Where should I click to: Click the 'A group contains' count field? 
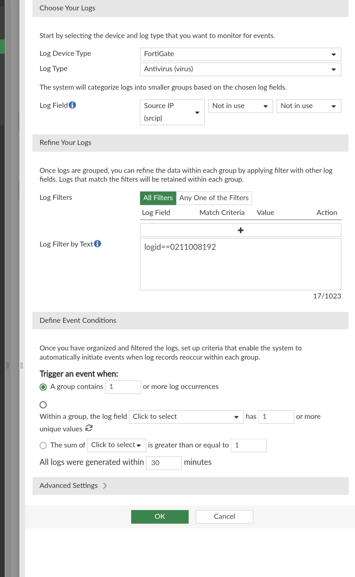[123, 387]
